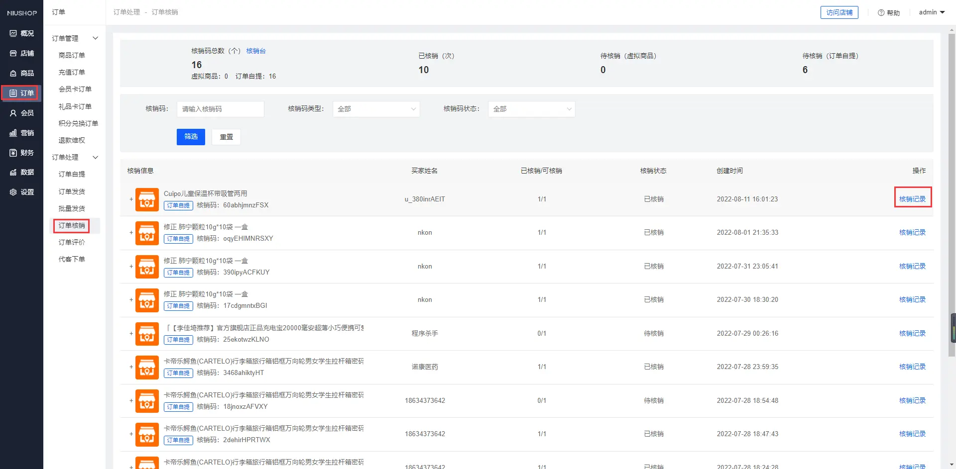Expand row for code 60abhjmnzFSX
The image size is (956, 469).
click(131, 199)
